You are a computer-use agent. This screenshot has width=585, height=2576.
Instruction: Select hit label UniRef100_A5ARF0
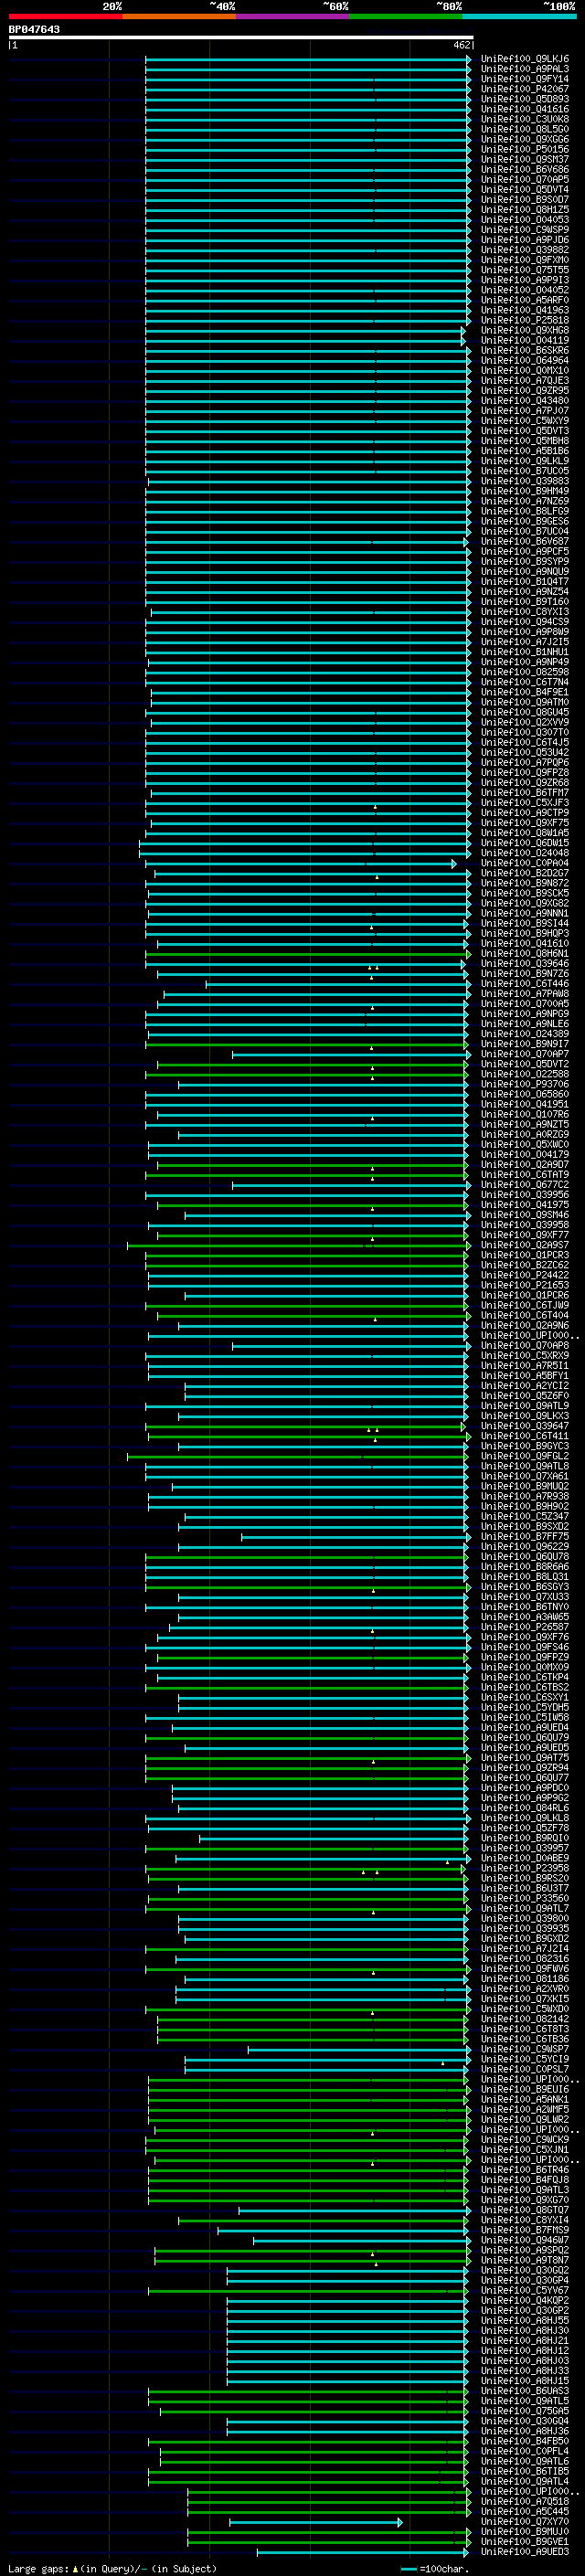525,301
